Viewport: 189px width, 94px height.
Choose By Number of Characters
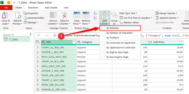120,33
